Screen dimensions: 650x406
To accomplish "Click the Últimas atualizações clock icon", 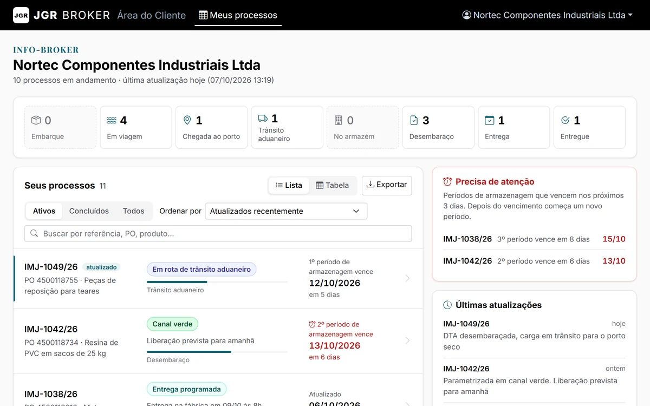I will pos(447,305).
